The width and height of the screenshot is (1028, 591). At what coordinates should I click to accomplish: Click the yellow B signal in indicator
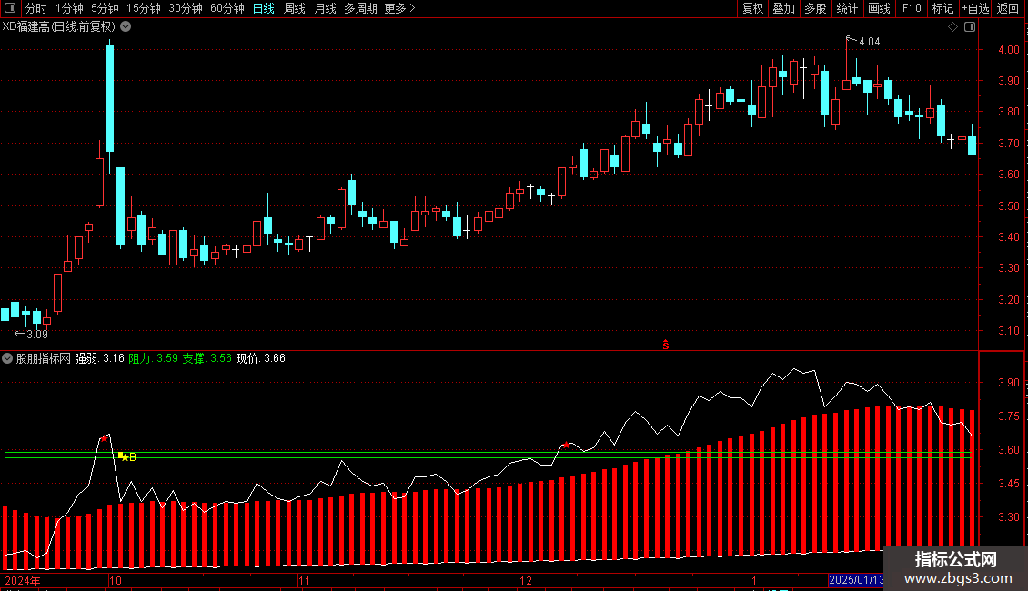[x=133, y=456]
